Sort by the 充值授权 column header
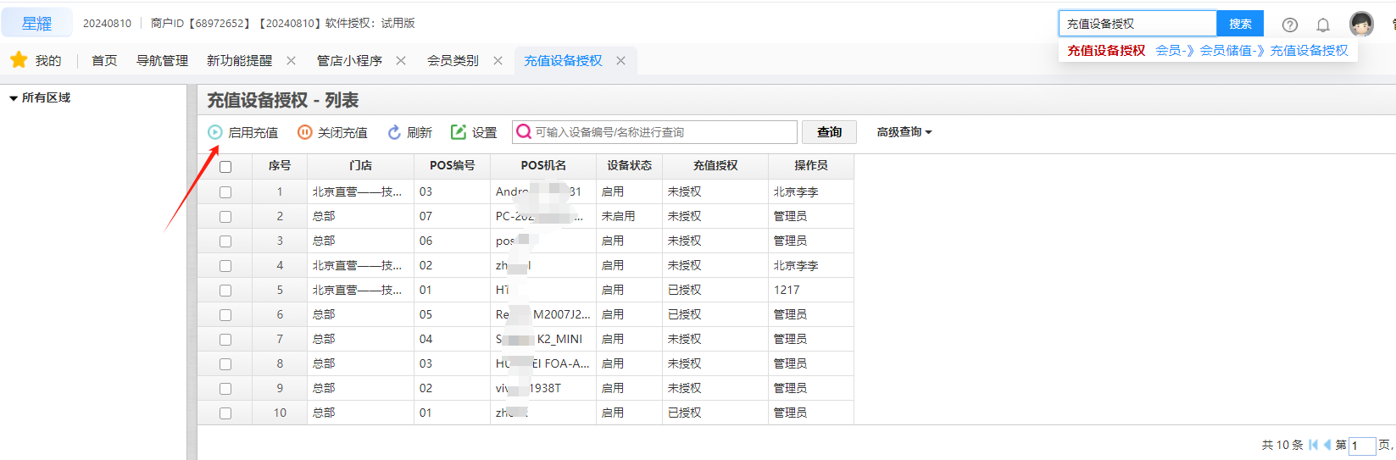1396x460 pixels. (x=715, y=166)
